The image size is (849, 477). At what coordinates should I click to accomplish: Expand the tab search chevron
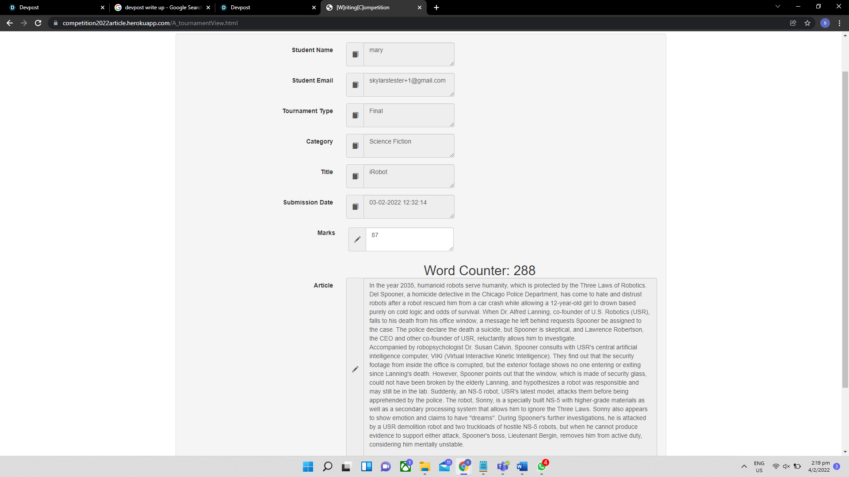[777, 7]
